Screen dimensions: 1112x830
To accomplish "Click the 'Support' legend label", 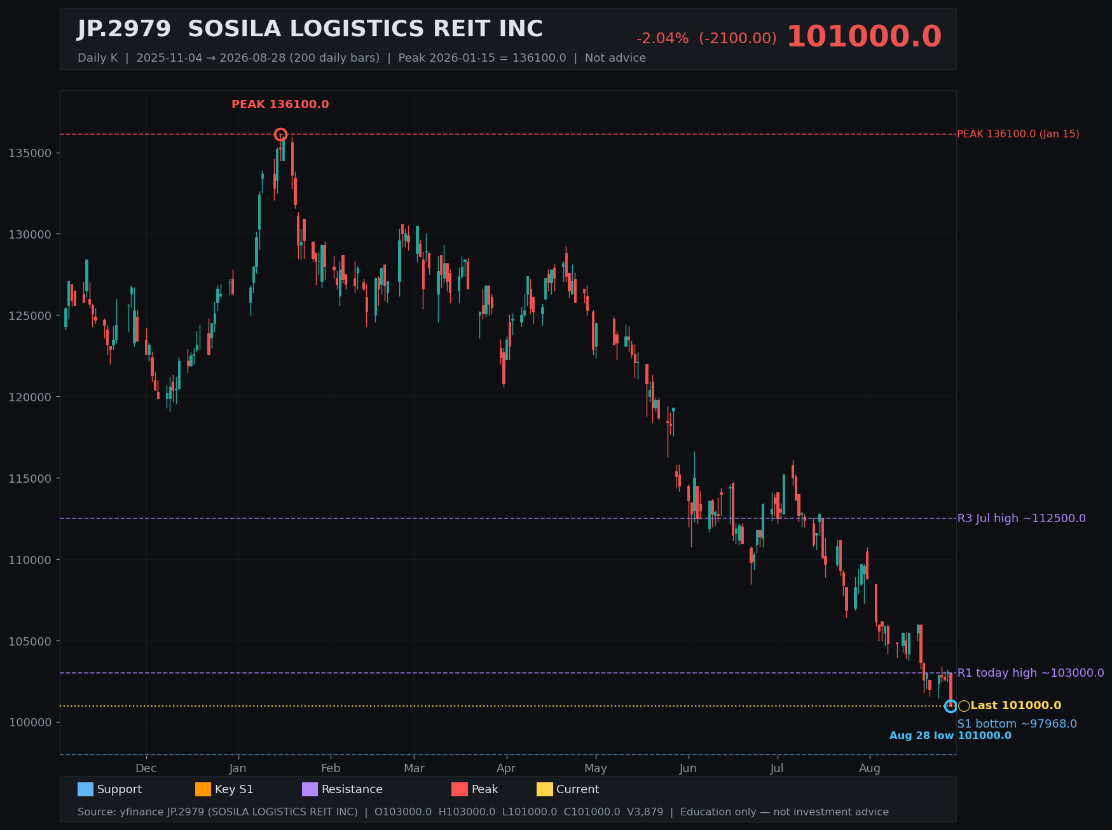I will (x=120, y=789).
